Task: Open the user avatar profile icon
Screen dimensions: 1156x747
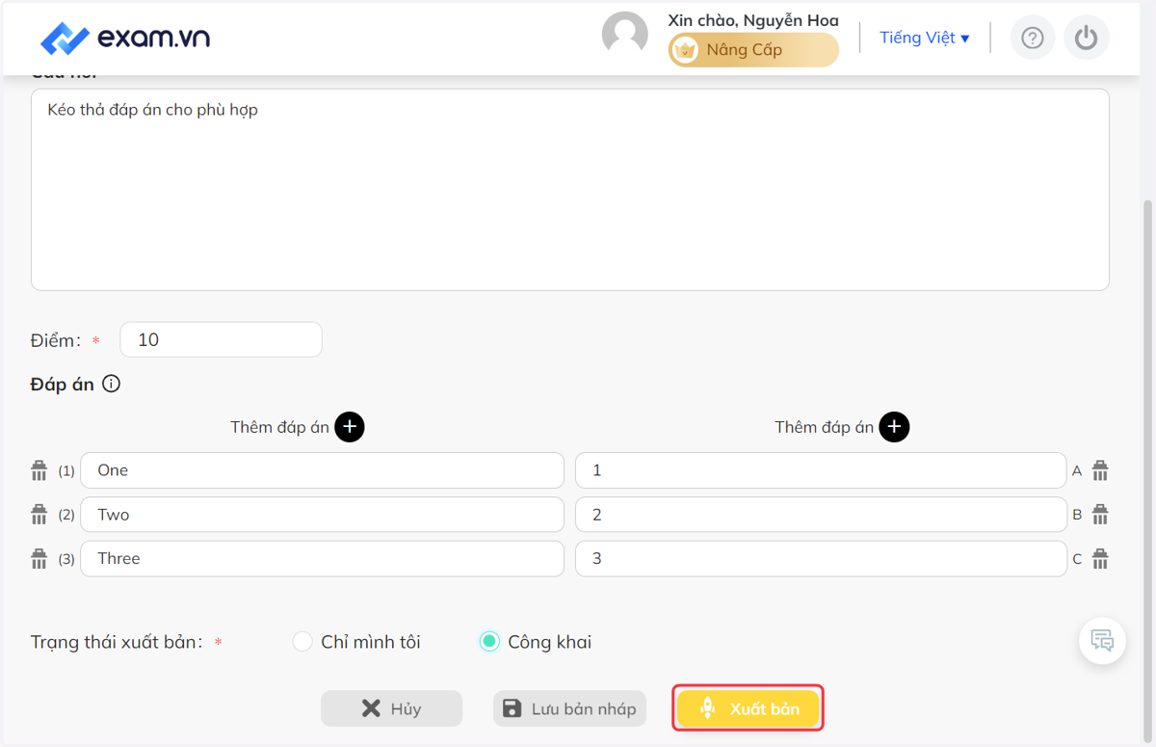Action: pyautogui.click(x=624, y=35)
